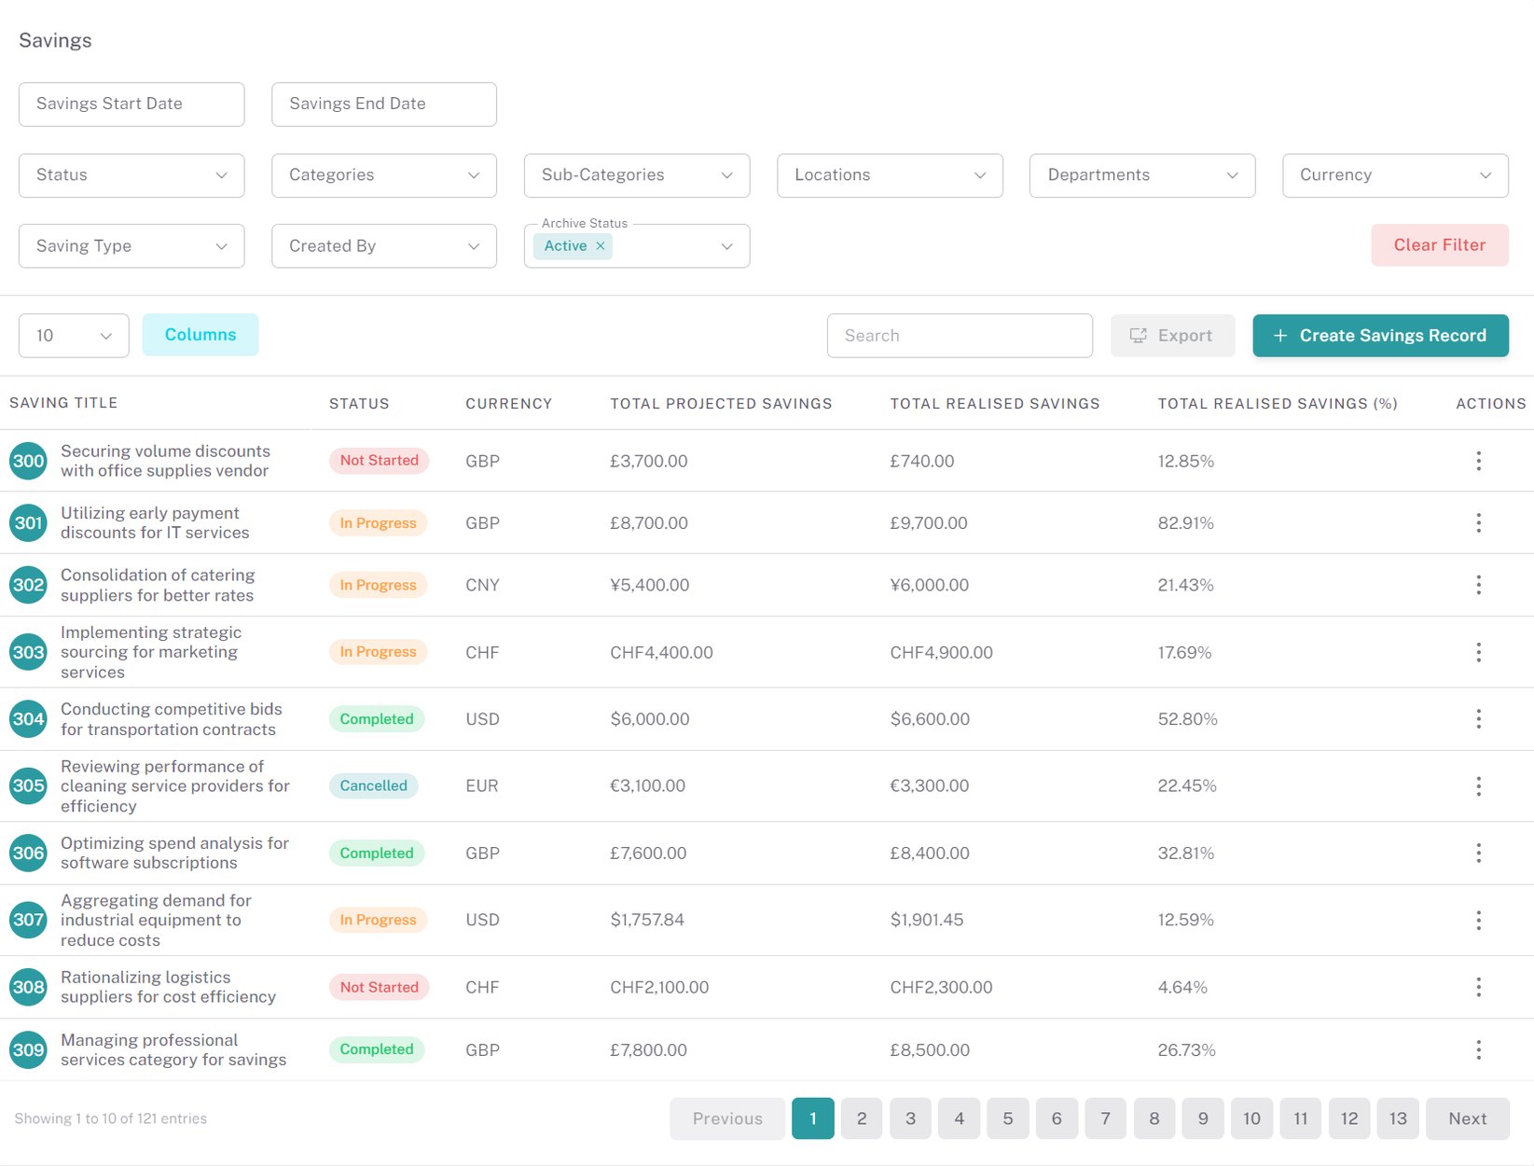This screenshot has height=1166, width=1534.
Task: Expand the Archive Status dropdown arrow
Action: tap(726, 246)
